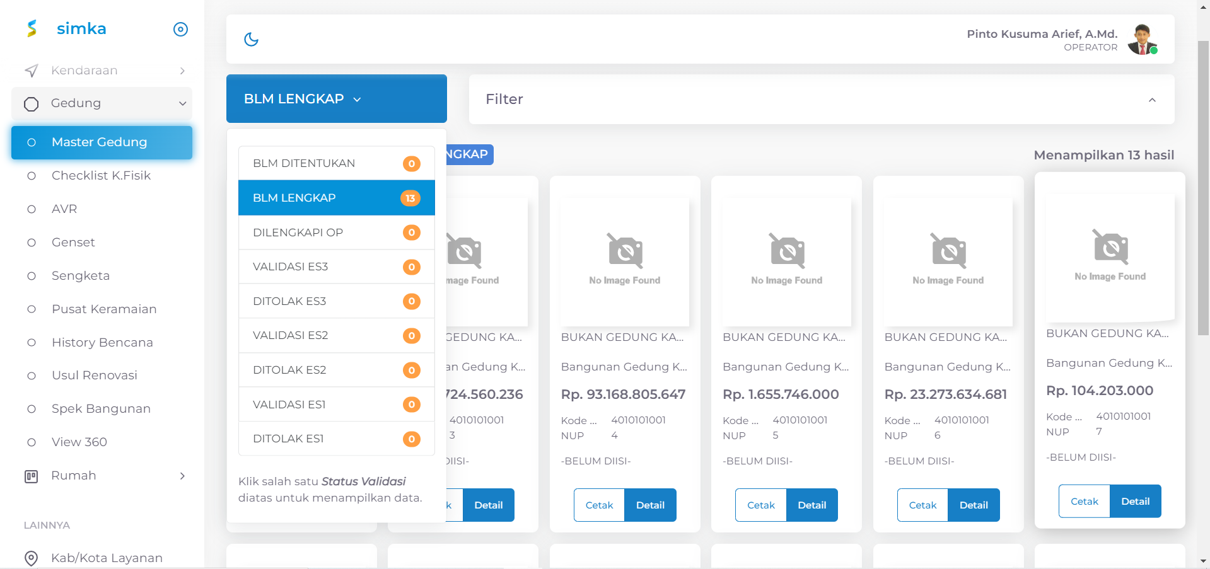This screenshot has width=1210, height=569.
Task: Open Genset menu item
Action: tap(102, 243)
